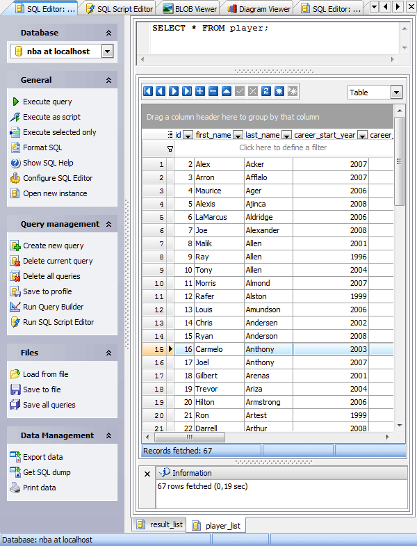The height and width of the screenshot is (546, 417).
Task: Open Run Query Builder
Action: click(x=53, y=307)
